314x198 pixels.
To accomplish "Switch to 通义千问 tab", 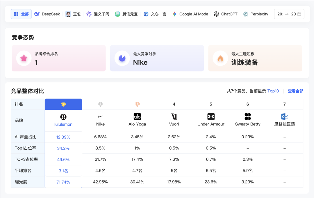I will [x=98, y=14].
